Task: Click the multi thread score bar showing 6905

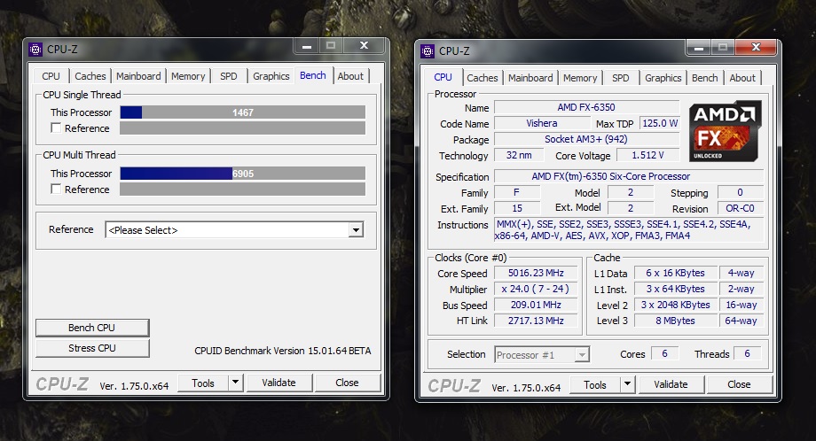Action: click(242, 174)
